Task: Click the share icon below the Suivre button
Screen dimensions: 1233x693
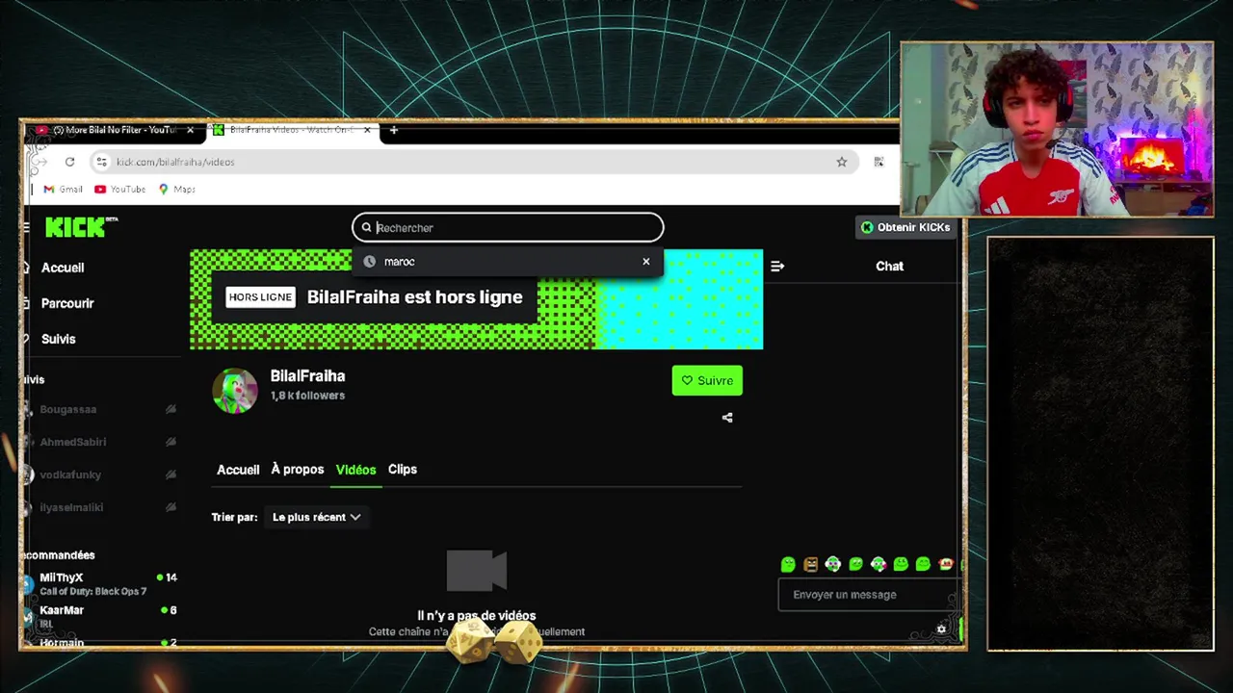Action: click(727, 418)
